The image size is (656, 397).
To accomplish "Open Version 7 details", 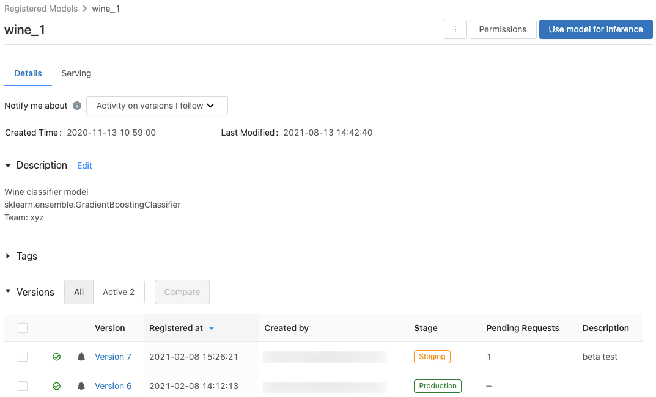I will tap(112, 357).
